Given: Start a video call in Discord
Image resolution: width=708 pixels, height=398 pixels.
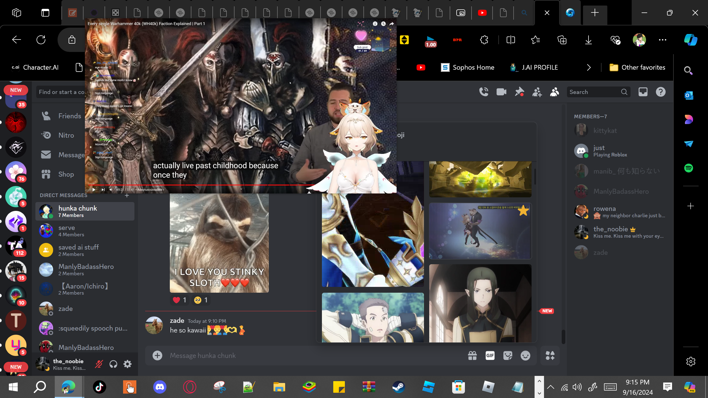Looking at the screenshot, I should pyautogui.click(x=501, y=92).
